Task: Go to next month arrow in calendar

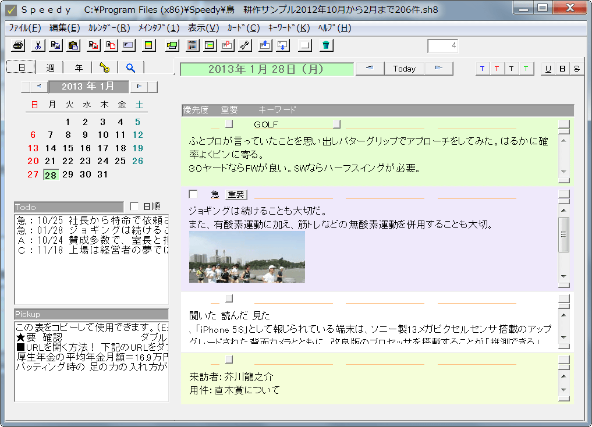Action: [139, 86]
